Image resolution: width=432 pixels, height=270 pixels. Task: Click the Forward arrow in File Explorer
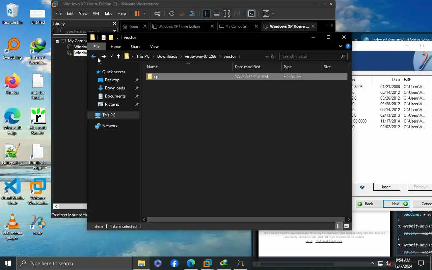pos(104,56)
